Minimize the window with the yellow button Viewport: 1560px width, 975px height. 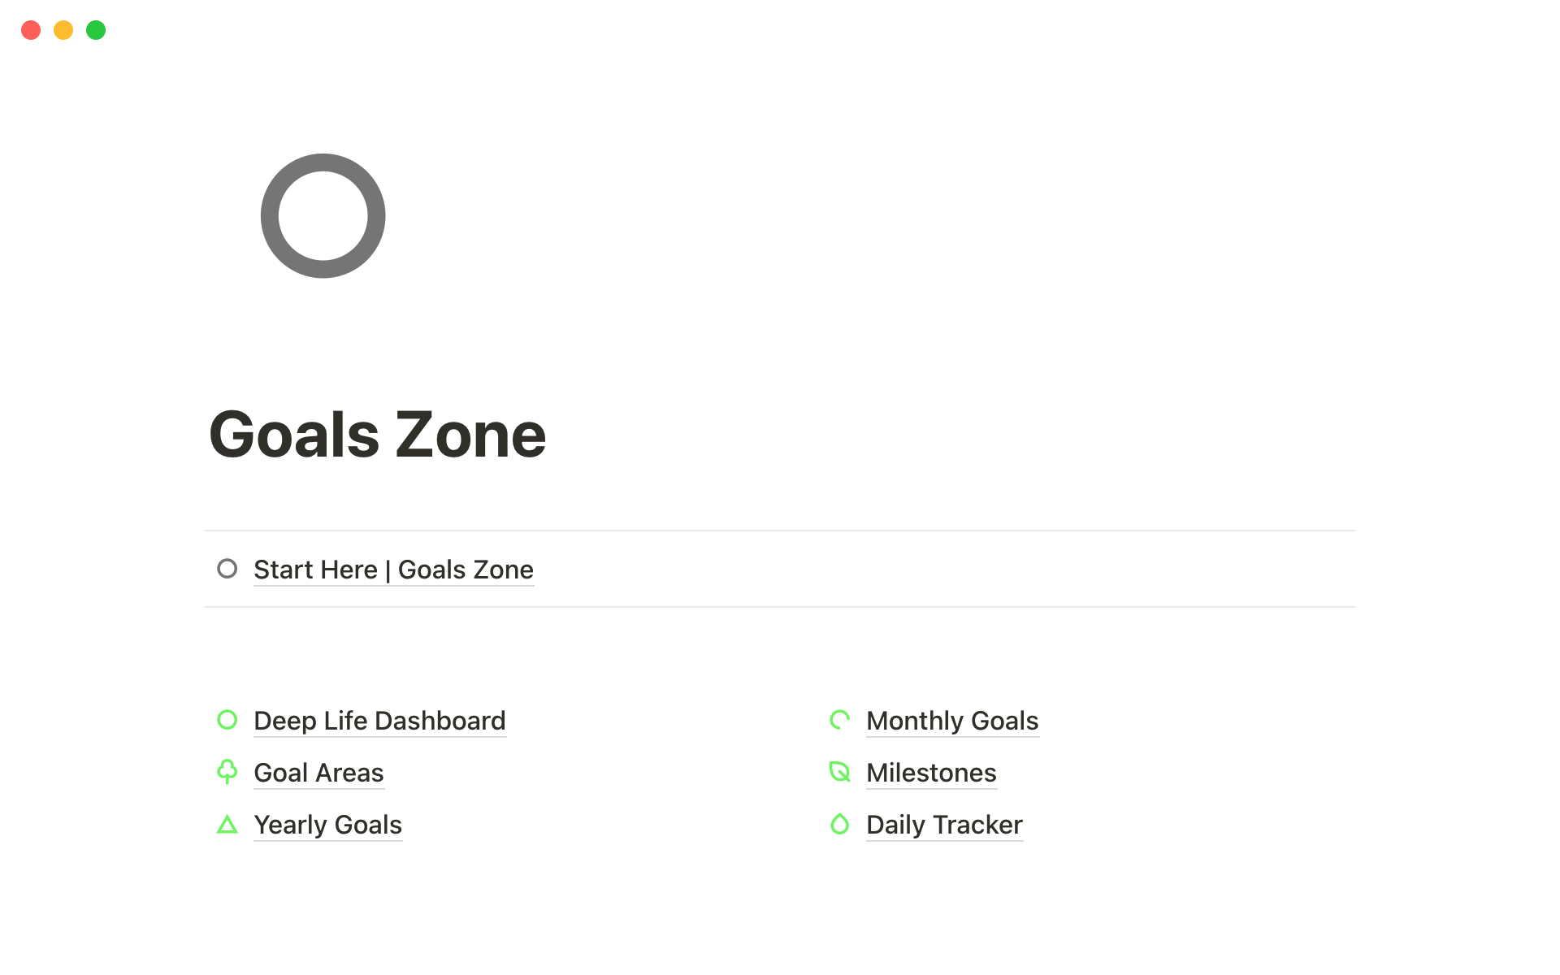click(63, 30)
